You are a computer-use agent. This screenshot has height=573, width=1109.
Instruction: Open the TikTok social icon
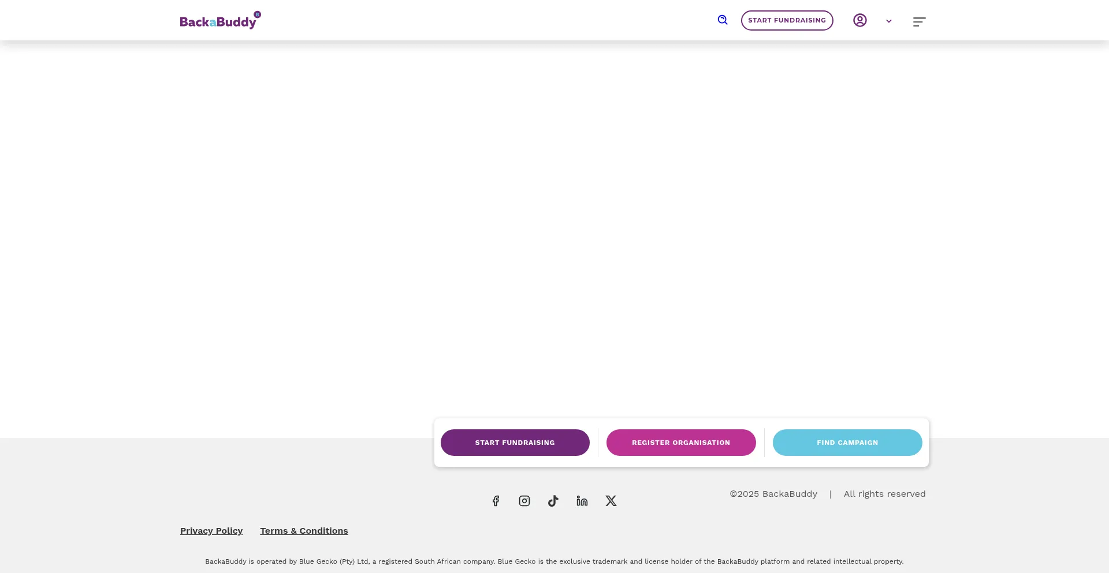[x=553, y=501]
